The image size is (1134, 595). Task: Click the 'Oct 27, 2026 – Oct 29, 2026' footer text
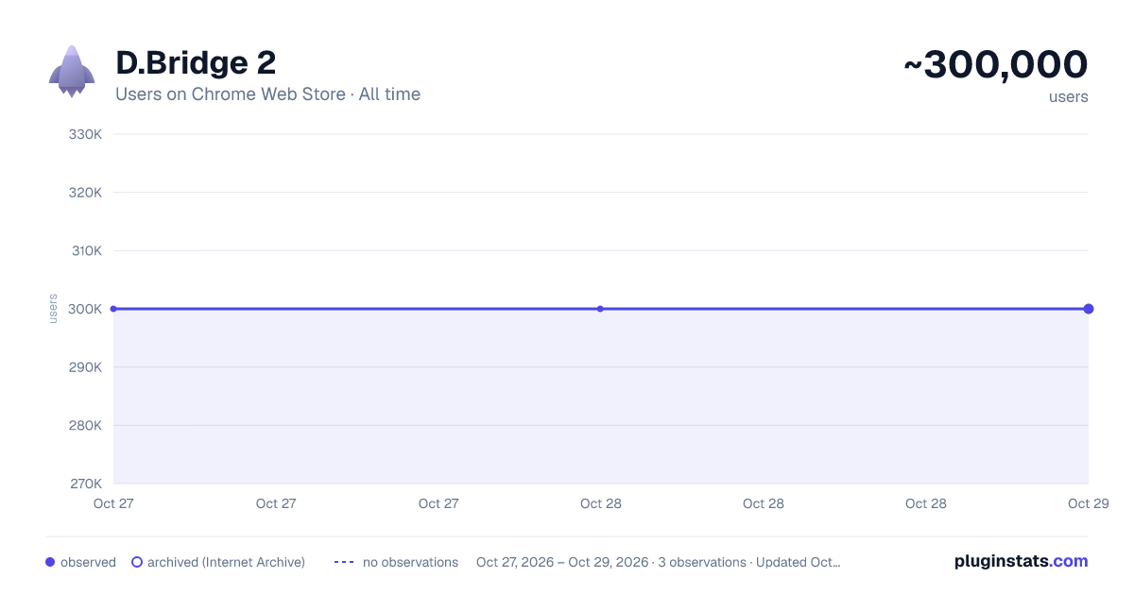click(x=562, y=562)
